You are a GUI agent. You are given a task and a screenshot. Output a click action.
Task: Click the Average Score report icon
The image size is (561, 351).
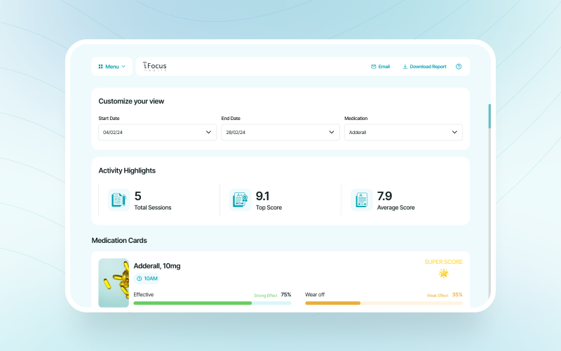click(362, 200)
